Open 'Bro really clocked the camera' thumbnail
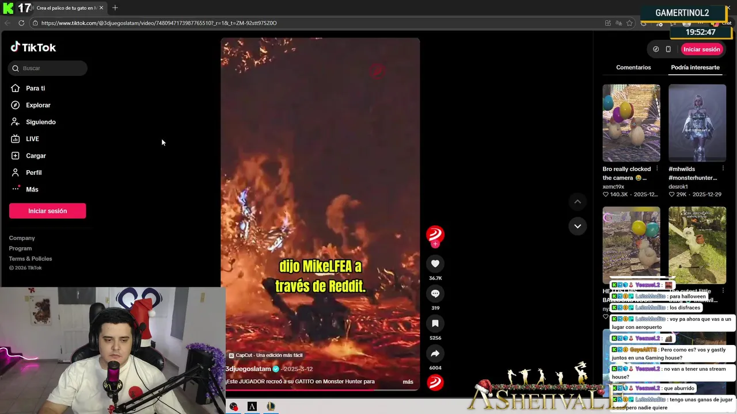 pyautogui.click(x=631, y=123)
